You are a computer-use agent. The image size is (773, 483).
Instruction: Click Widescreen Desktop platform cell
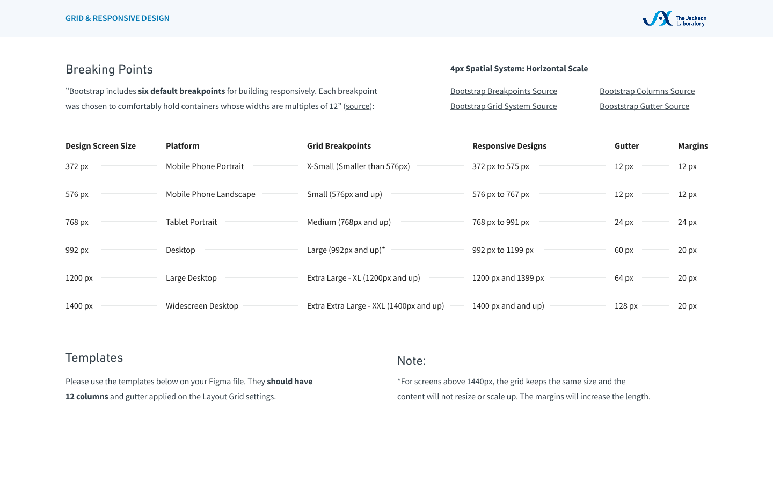coord(202,306)
